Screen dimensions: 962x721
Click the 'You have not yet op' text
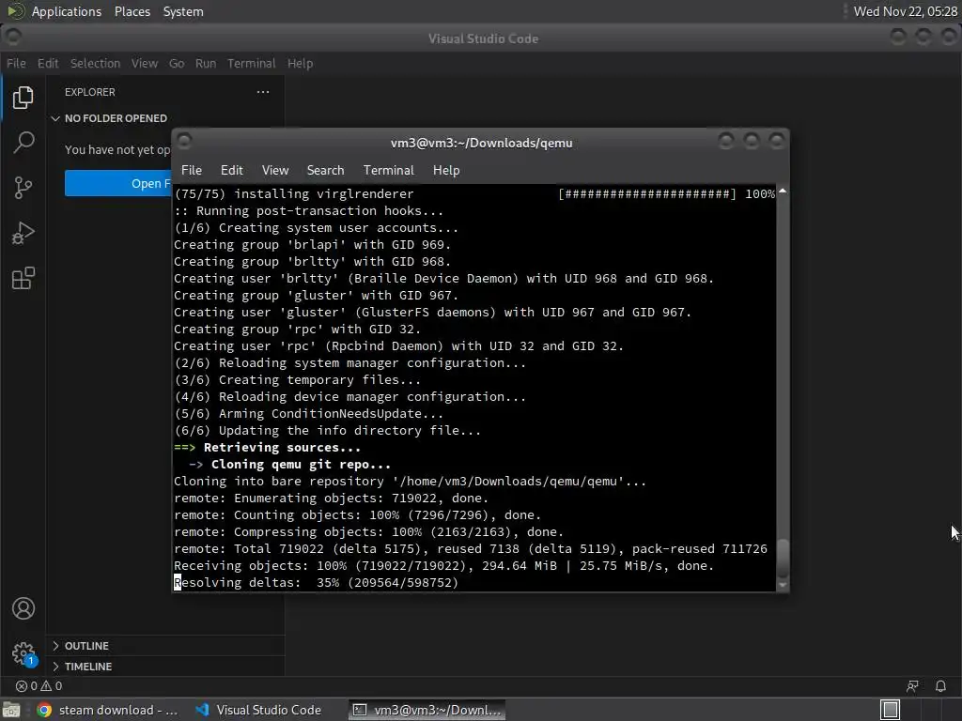(x=117, y=149)
